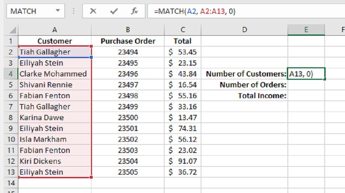Click the $53.45 total cell
Screen dimensions: 345x193
[x=183, y=52]
